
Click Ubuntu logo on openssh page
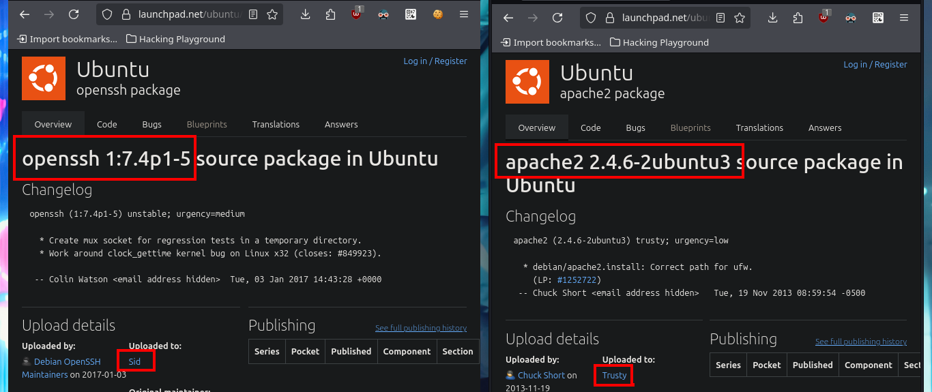(44, 78)
